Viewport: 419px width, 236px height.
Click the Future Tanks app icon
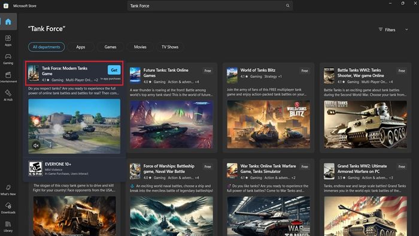coord(135,75)
